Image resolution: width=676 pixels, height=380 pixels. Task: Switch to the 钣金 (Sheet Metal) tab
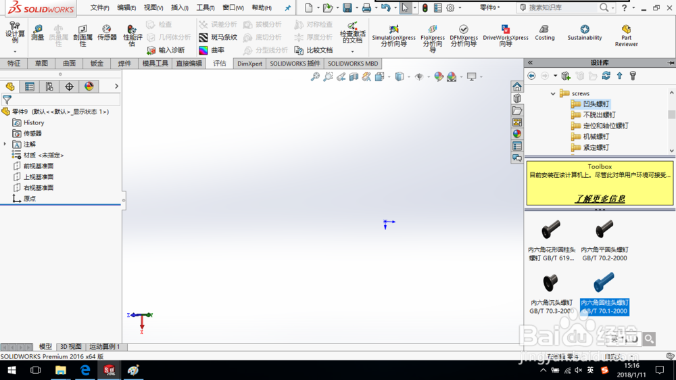(97, 64)
